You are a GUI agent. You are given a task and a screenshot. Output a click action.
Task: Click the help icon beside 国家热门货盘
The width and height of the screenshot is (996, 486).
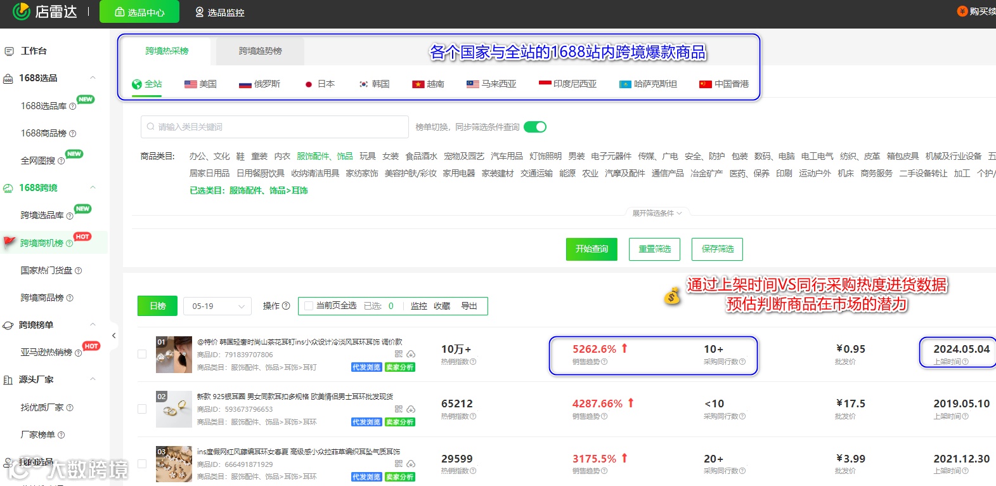click(79, 270)
